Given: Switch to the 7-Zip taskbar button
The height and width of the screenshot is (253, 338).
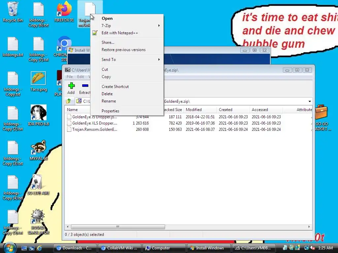Looking at the screenshot, I should [x=253, y=248].
